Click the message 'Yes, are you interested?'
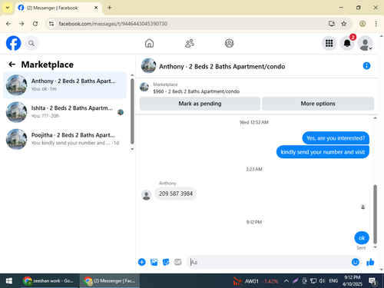 [x=336, y=138]
